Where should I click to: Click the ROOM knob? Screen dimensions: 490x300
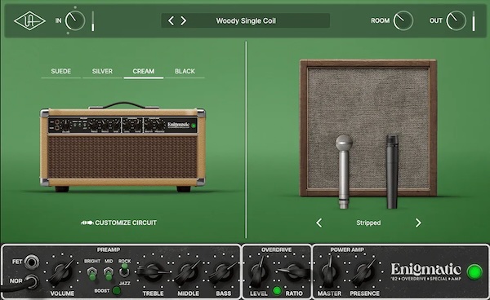click(403, 20)
